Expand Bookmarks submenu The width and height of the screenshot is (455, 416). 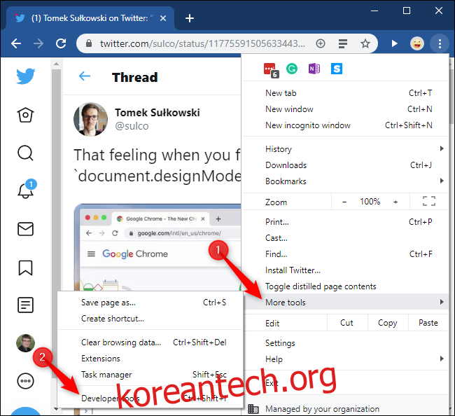click(x=345, y=181)
